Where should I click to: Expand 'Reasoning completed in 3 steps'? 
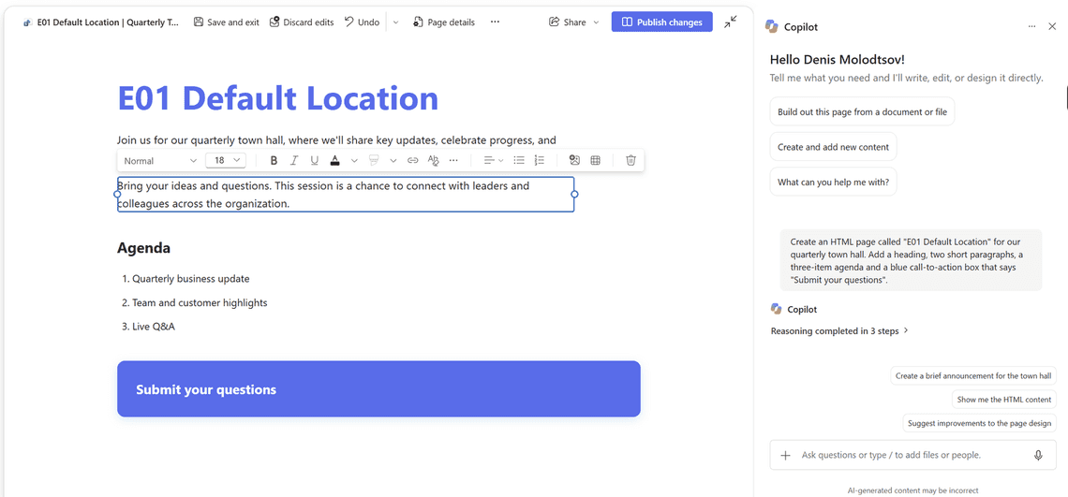click(x=839, y=331)
